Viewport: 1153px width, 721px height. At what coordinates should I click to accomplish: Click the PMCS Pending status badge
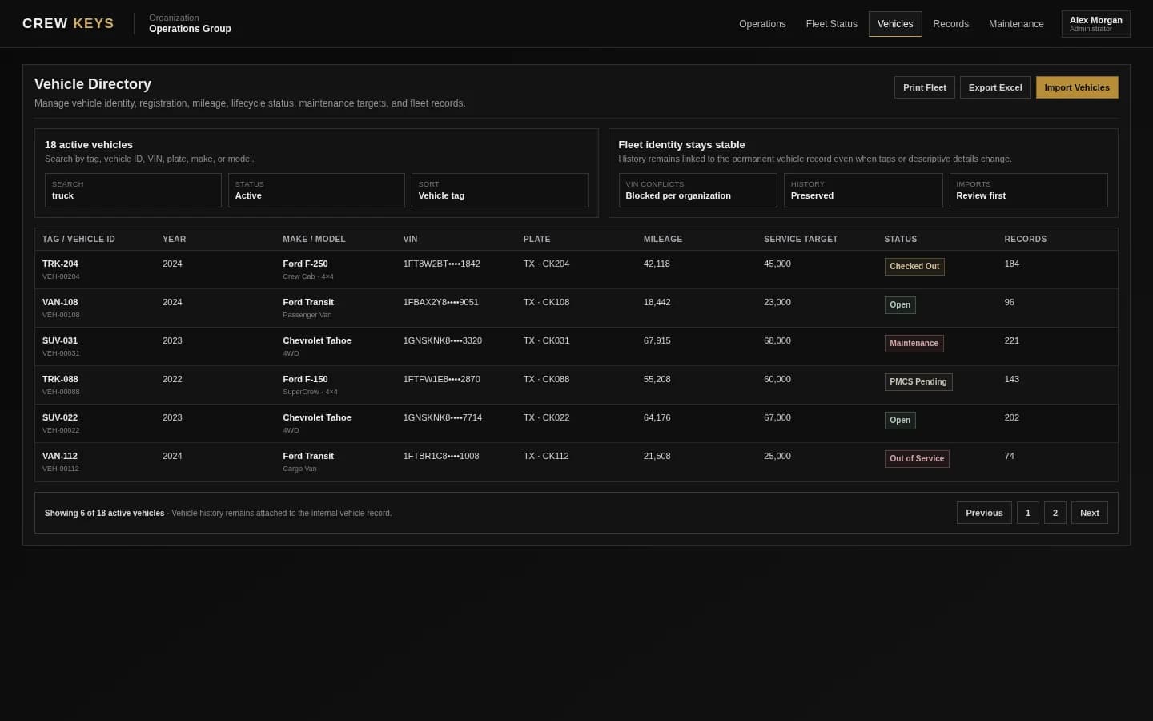point(918,382)
